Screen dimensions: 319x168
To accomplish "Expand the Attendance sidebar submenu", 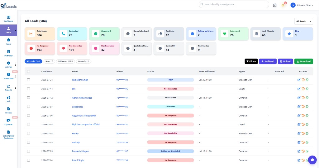I will pyautogui.click(x=16, y=76).
